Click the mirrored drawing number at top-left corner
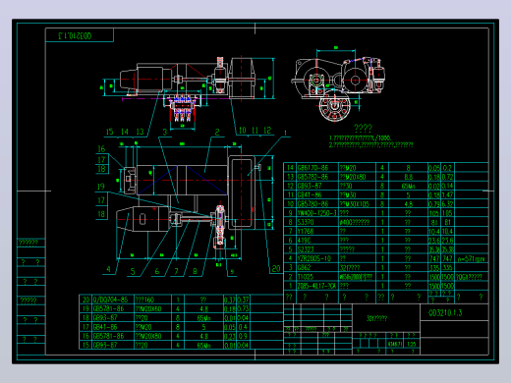The image size is (511, 383). coord(75,35)
